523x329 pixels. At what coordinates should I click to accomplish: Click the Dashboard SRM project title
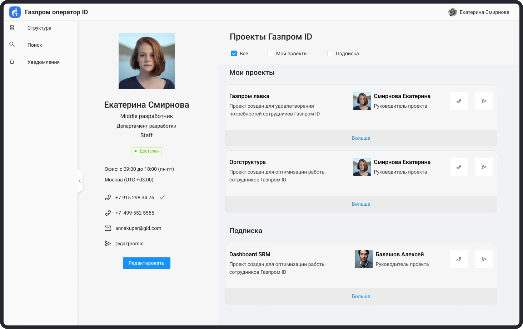250,254
